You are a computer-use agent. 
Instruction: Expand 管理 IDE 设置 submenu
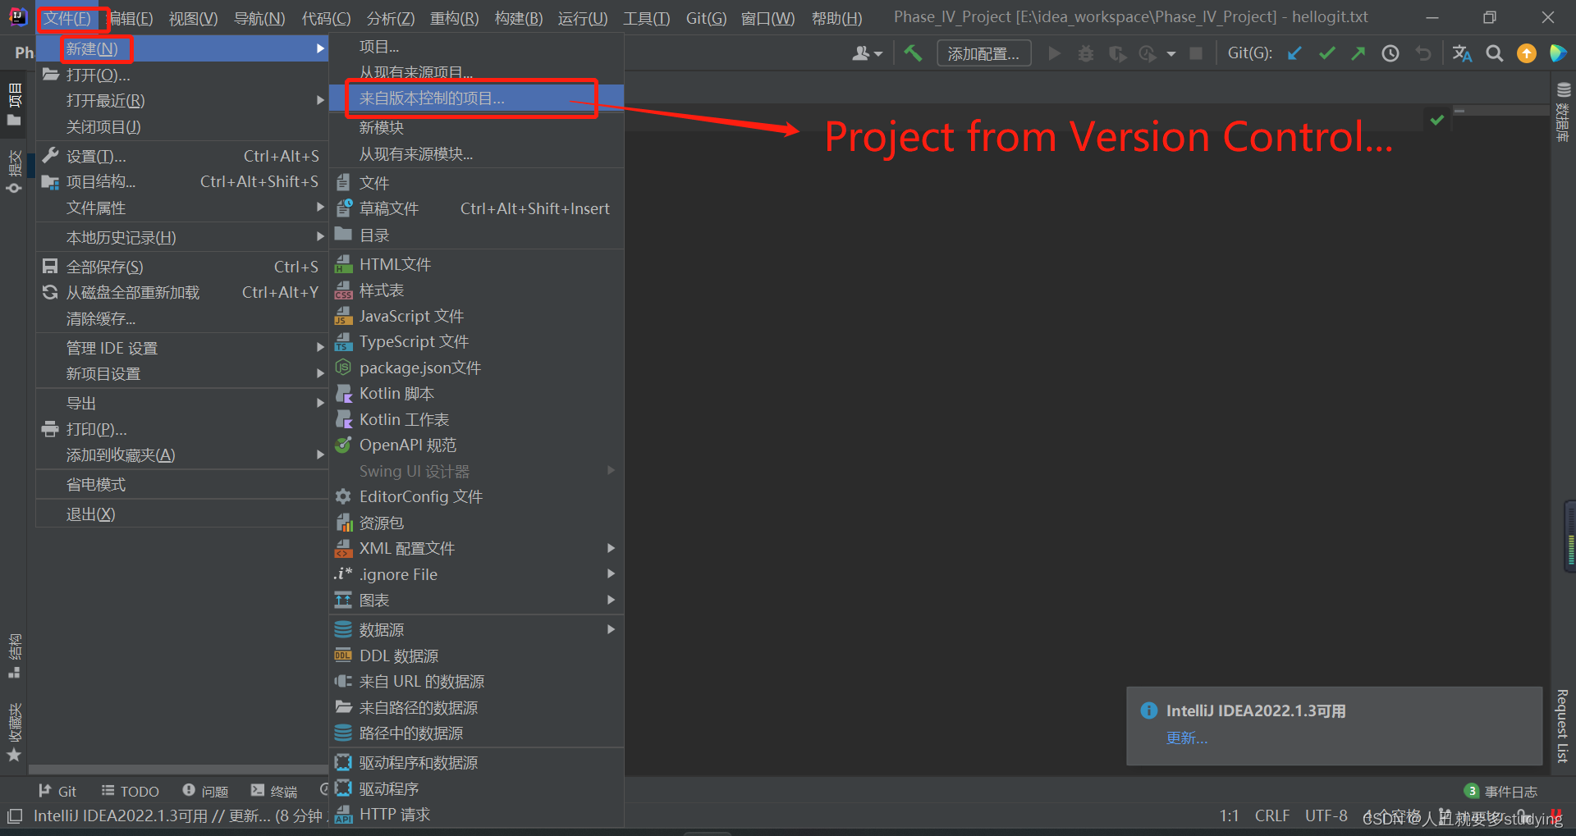(182, 348)
